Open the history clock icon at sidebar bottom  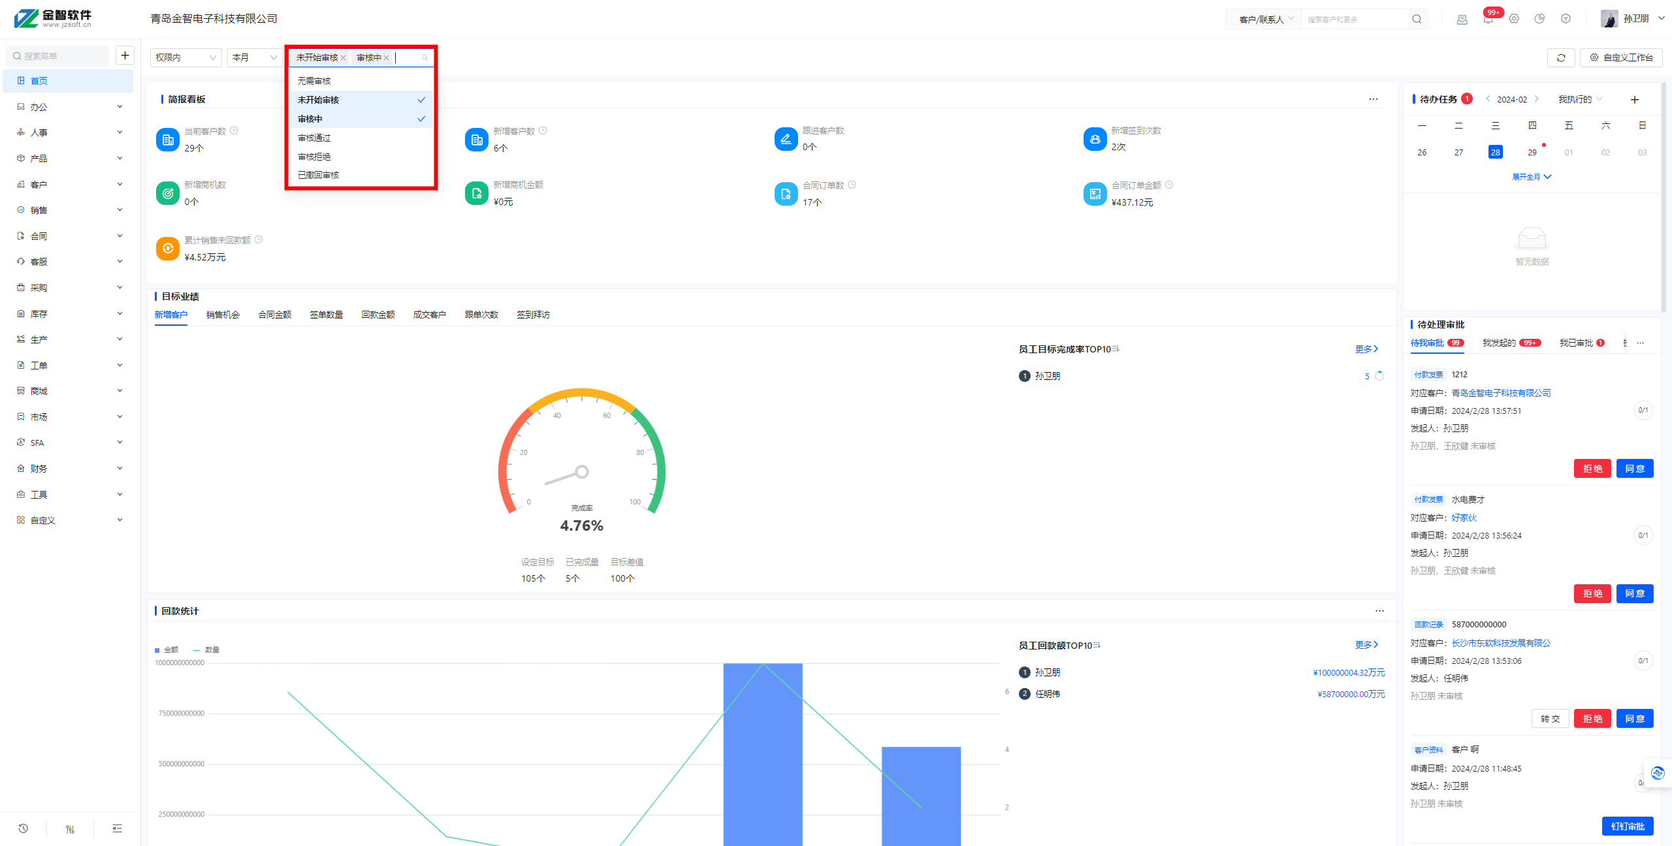24,828
